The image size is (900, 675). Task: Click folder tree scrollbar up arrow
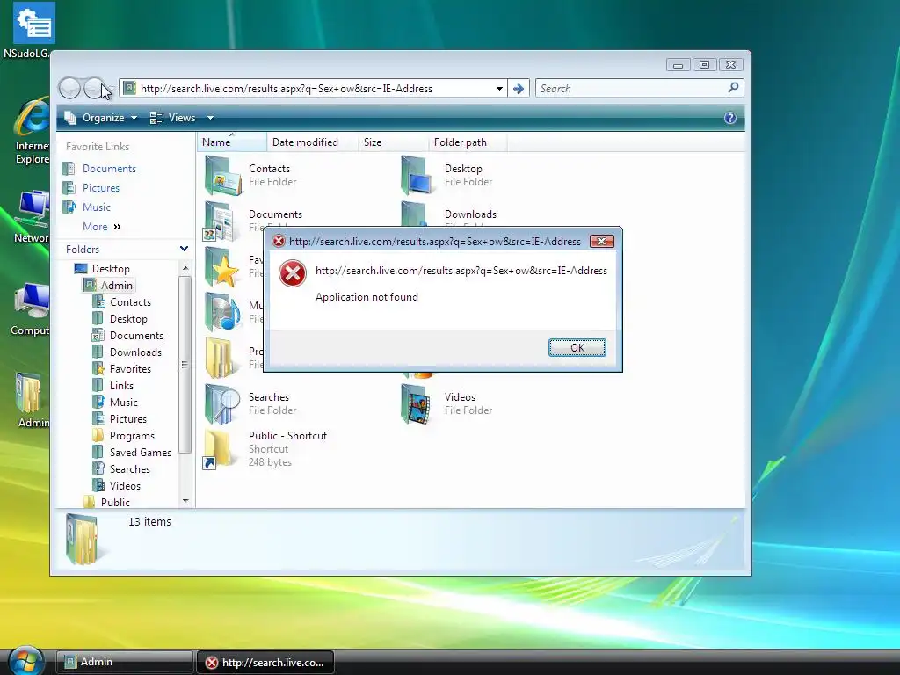point(185,268)
